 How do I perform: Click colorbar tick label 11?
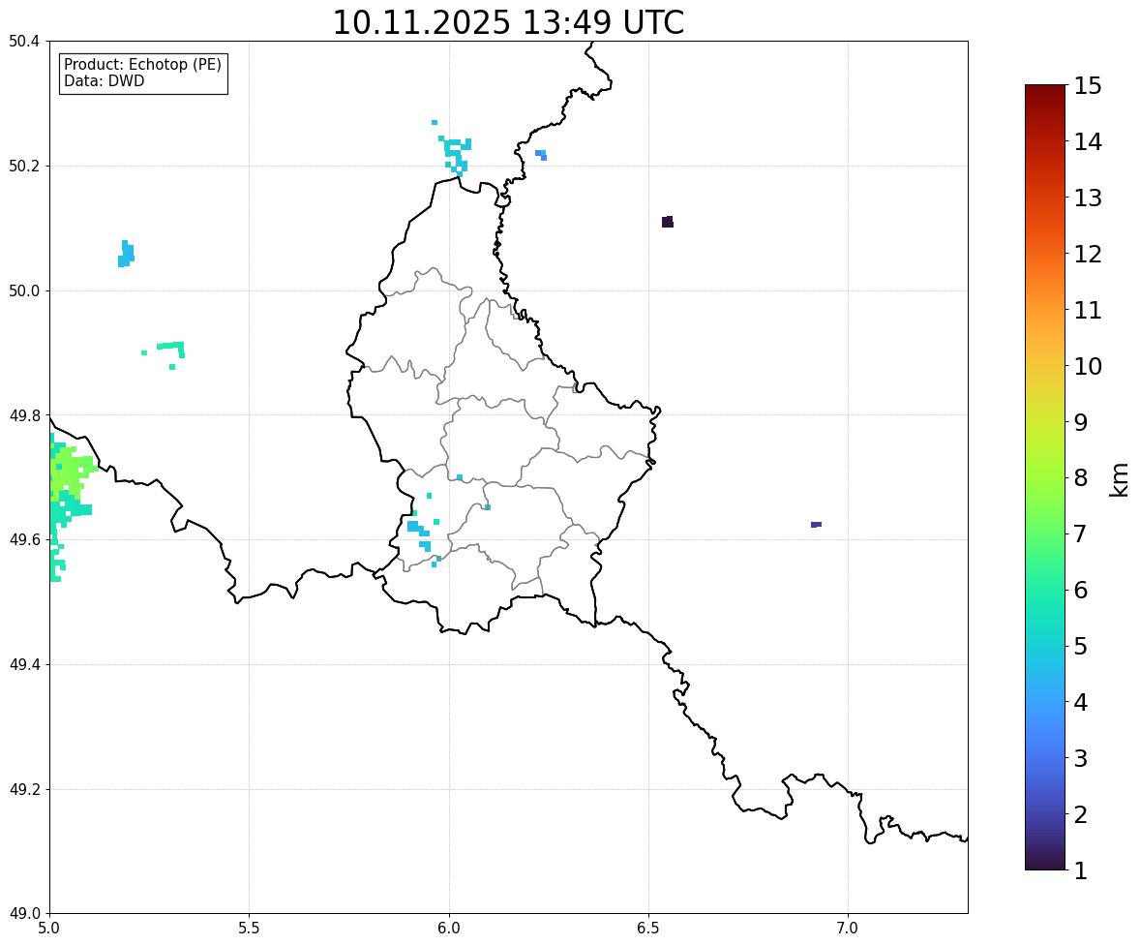tap(1088, 310)
